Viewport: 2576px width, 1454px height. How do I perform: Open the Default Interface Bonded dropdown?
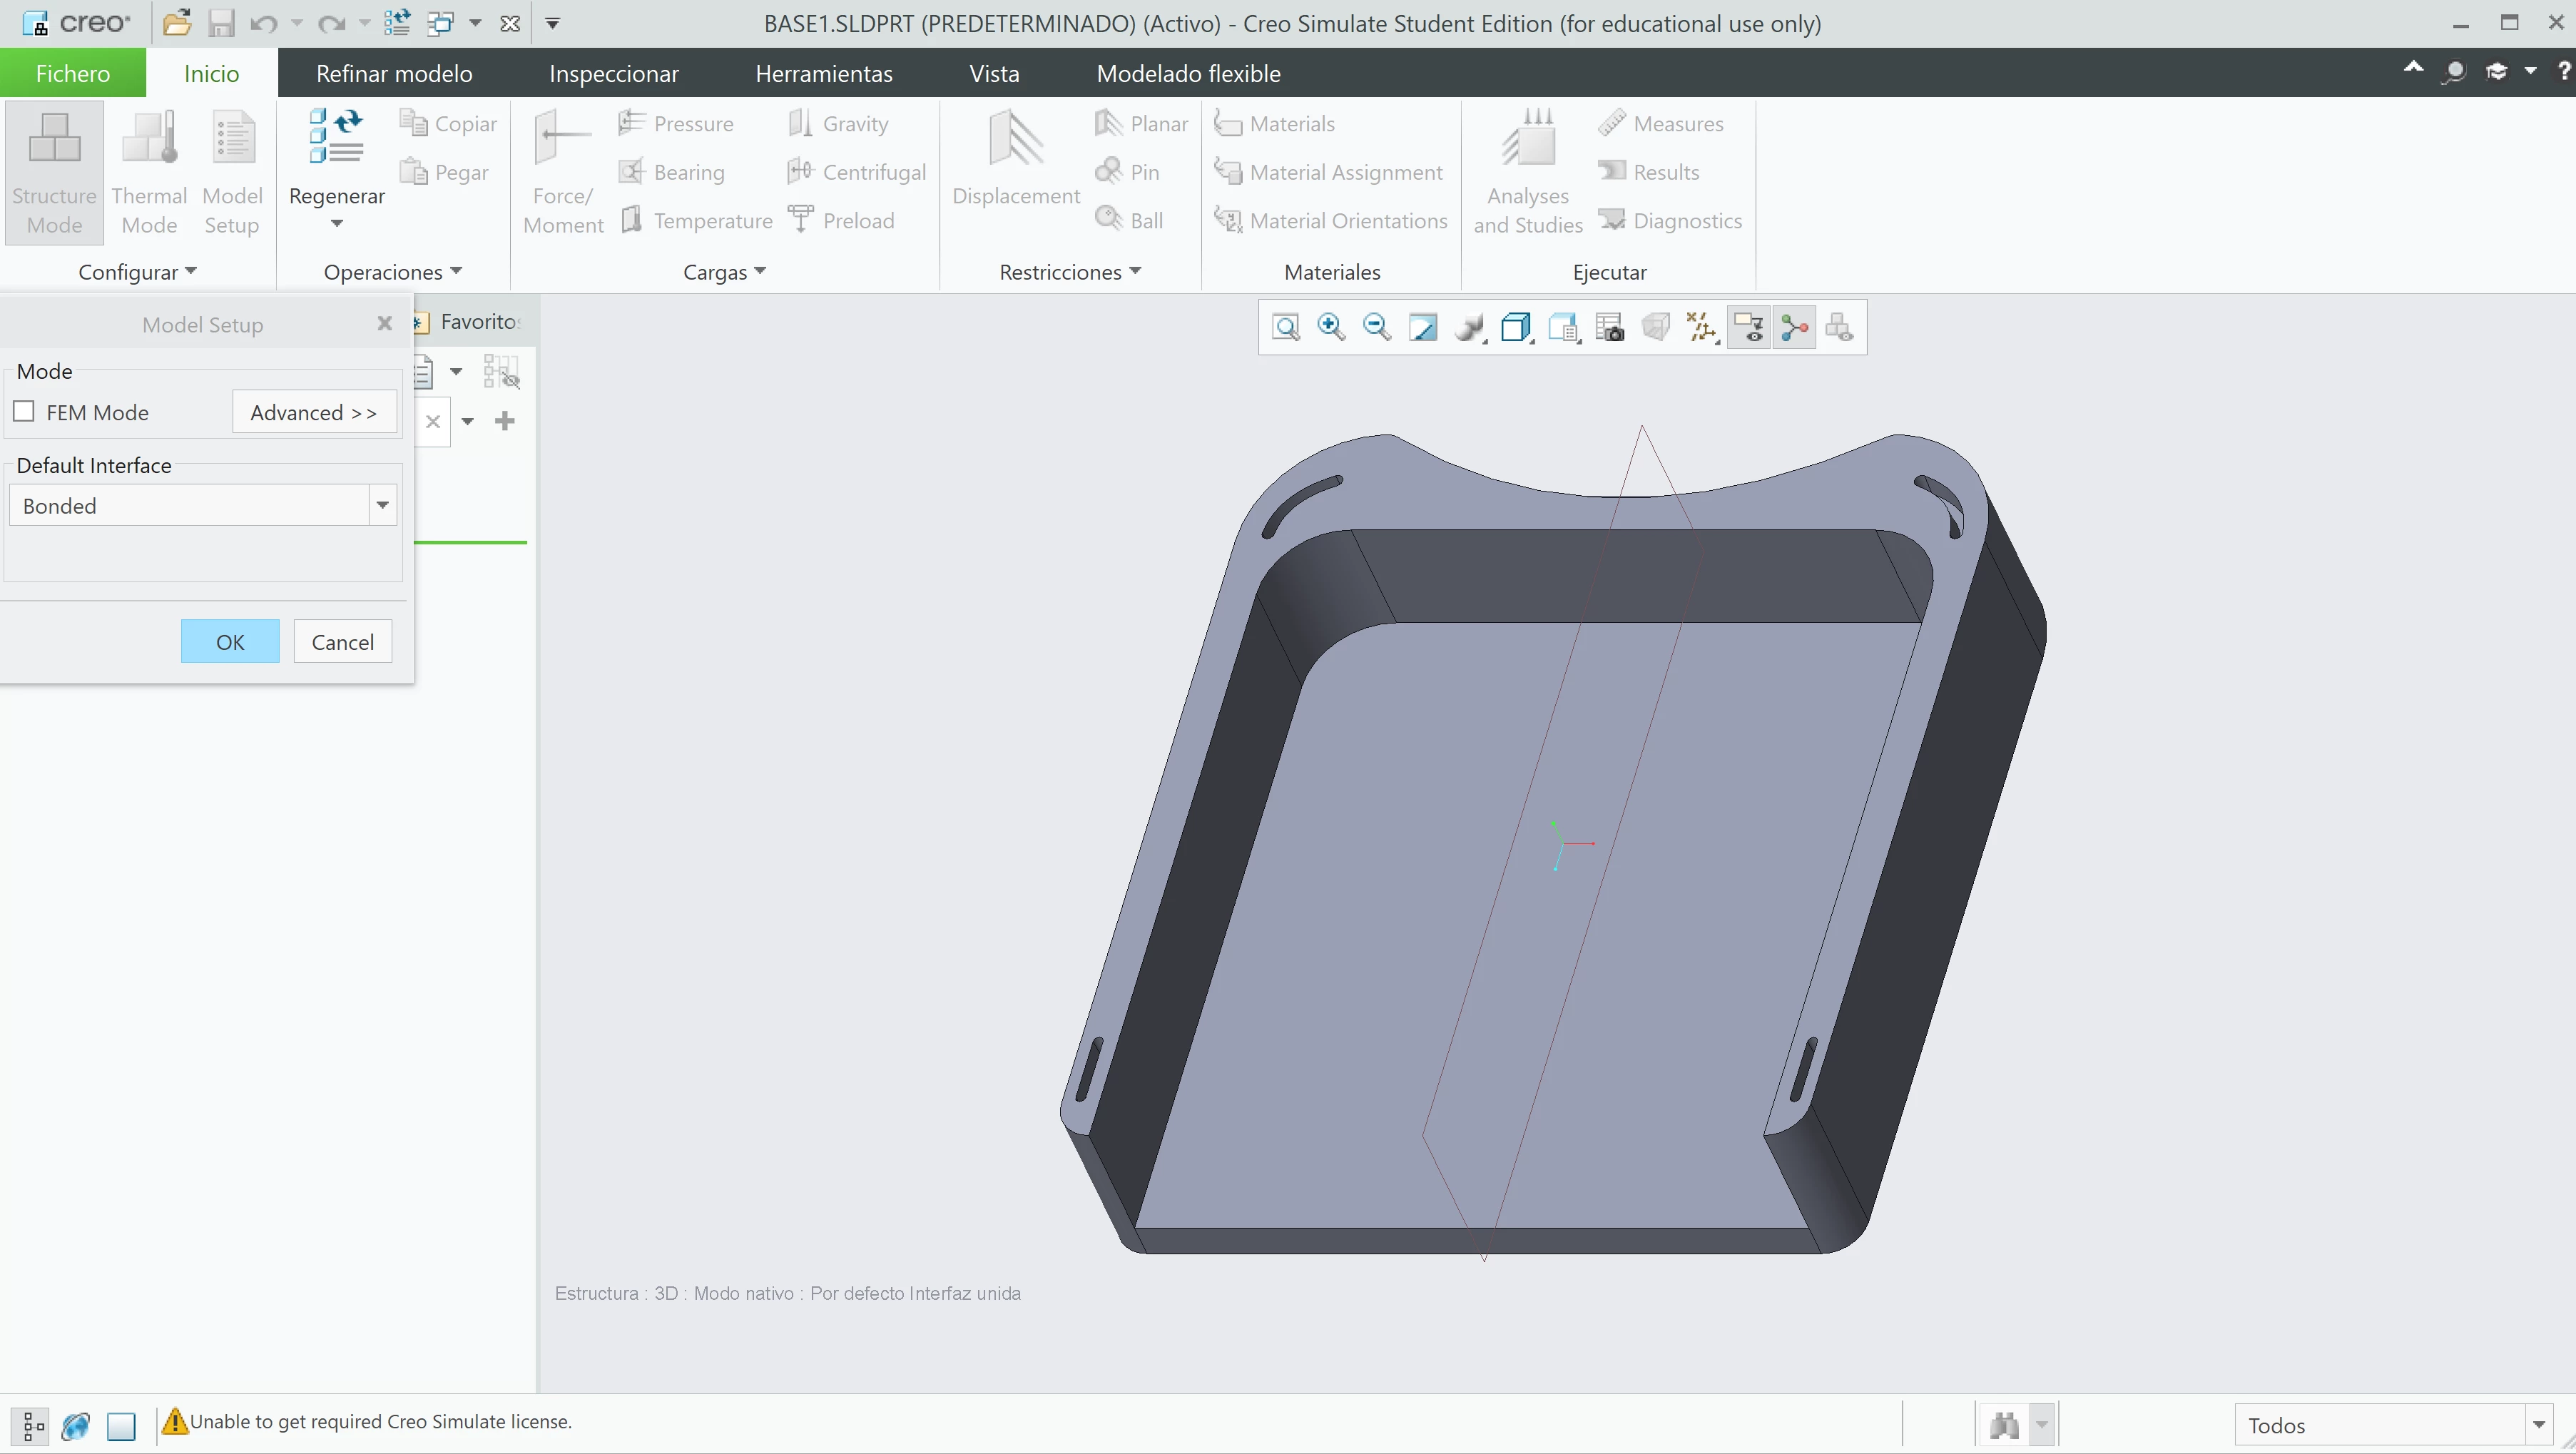[x=382, y=505]
